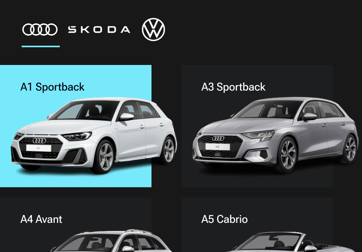Click the Audi rings on A1 grille
Image resolution: width=362 pixels, height=252 pixels.
click(x=39, y=141)
